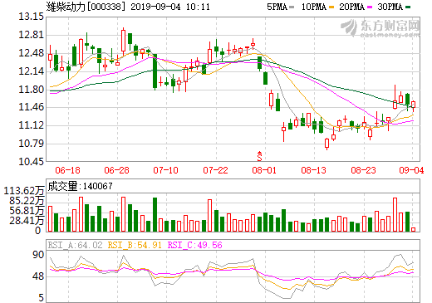Click price axis label 12.14
Screen dimensions: 432x303
pos(31,71)
